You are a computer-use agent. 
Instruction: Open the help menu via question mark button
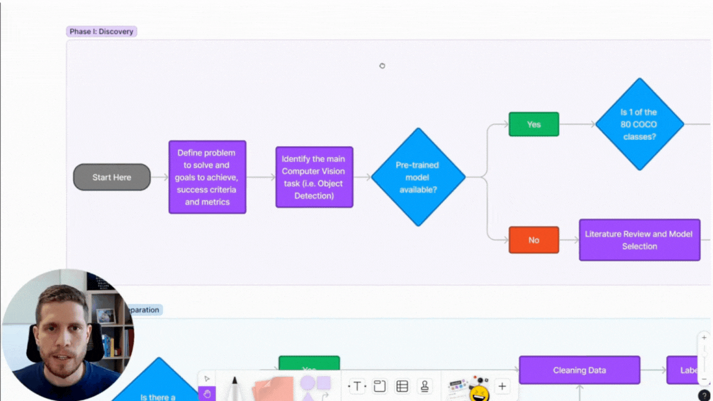705,394
